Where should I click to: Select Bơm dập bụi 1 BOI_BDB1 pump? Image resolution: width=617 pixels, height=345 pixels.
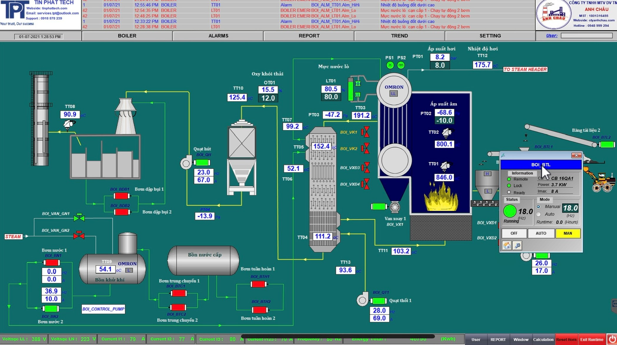(x=121, y=196)
